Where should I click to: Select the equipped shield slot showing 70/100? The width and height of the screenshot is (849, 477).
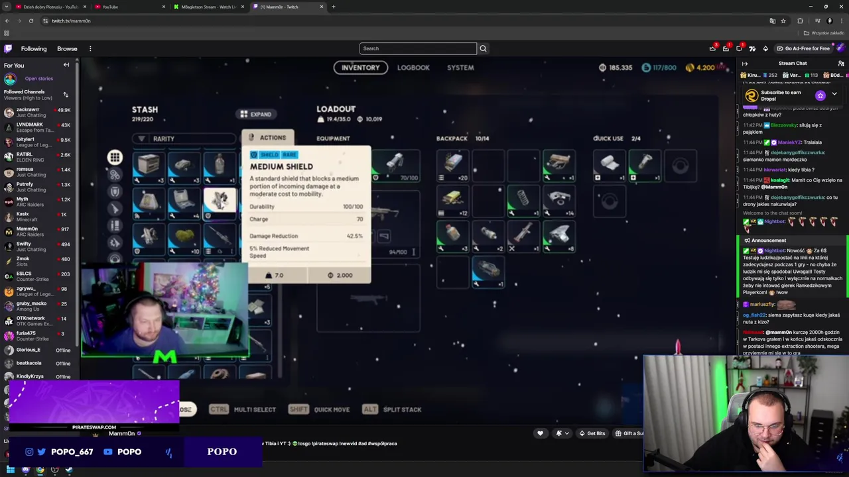(x=395, y=166)
